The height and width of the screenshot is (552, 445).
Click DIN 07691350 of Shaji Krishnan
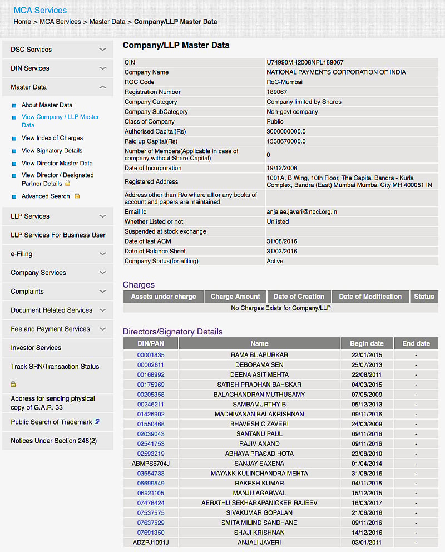pos(151,533)
